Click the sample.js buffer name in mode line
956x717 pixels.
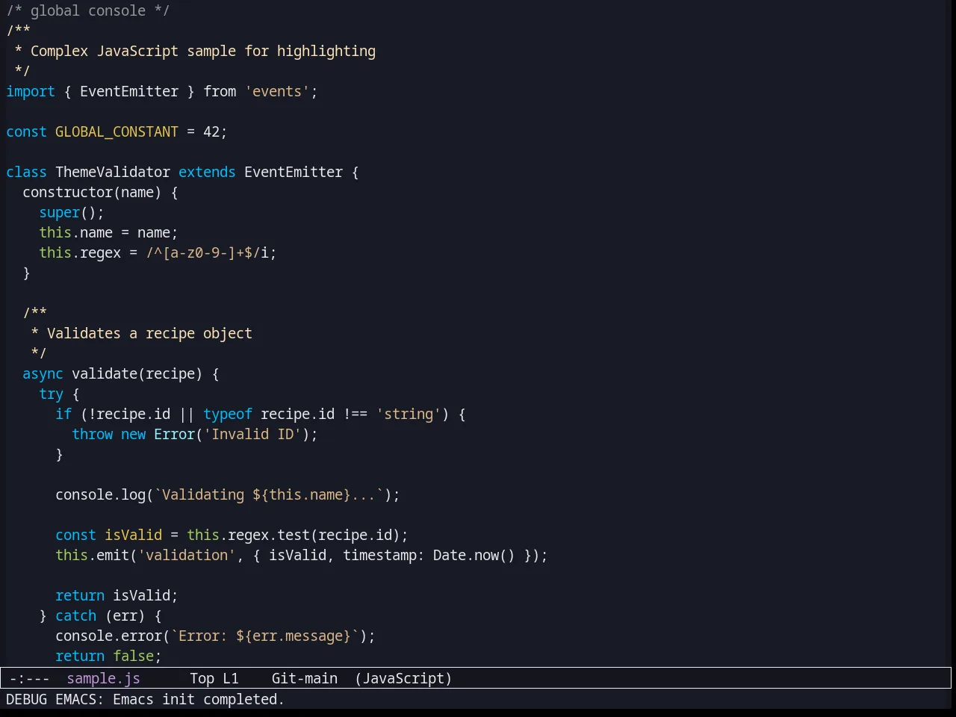[x=103, y=678]
